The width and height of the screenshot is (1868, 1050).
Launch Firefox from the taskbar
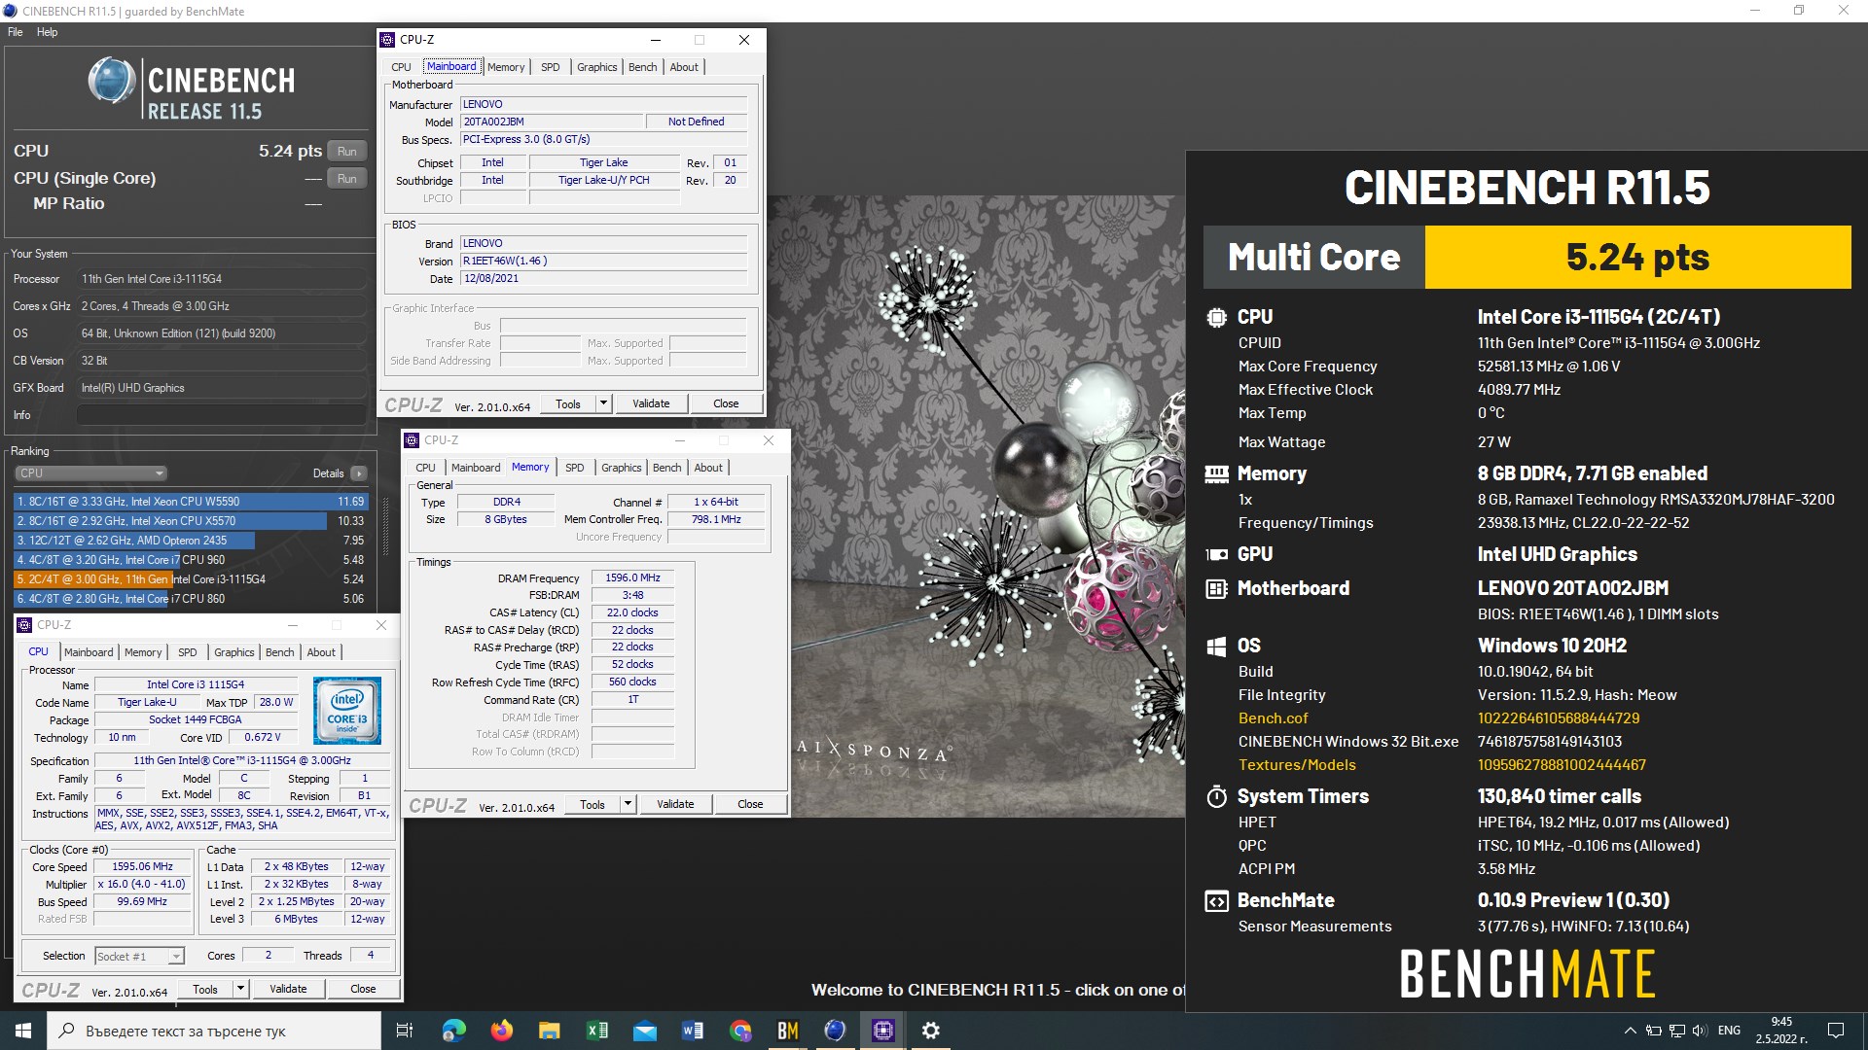(501, 1031)
